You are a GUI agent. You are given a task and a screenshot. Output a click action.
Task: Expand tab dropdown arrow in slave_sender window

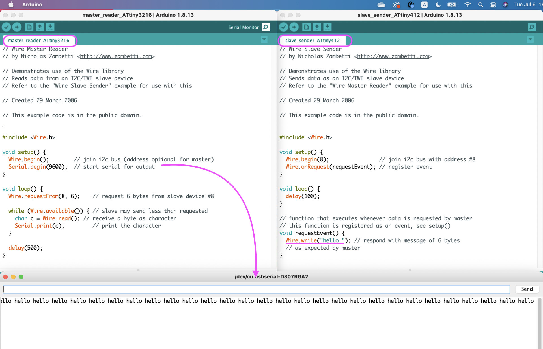pyautogui.click(x=530, y=39)
